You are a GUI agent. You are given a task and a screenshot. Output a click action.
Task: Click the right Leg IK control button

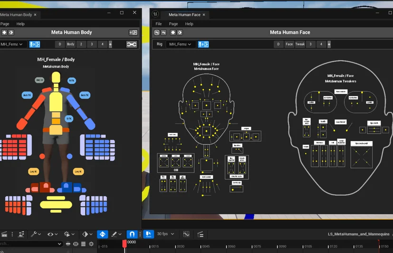[78, 172]
